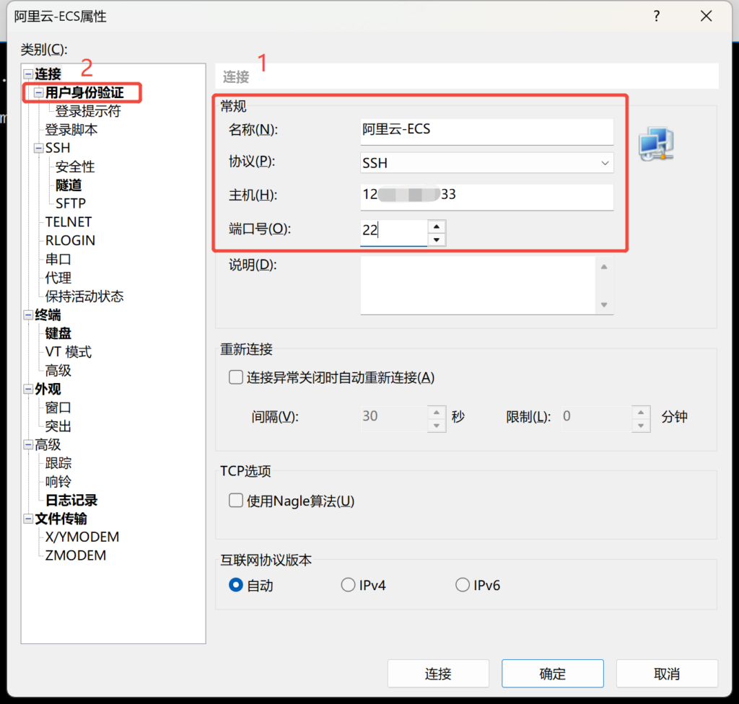Collapse the 终端 tree node
The height and width of the screenshot is (704, 739).
tap(28, 315)
